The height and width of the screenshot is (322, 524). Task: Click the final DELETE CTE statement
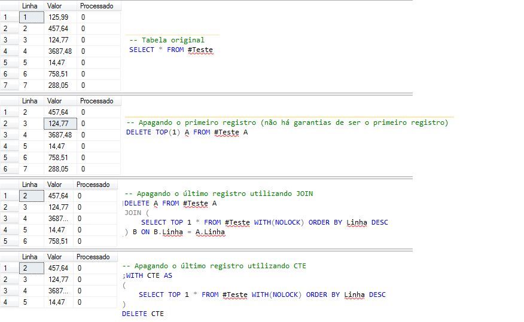coord(143,314)
